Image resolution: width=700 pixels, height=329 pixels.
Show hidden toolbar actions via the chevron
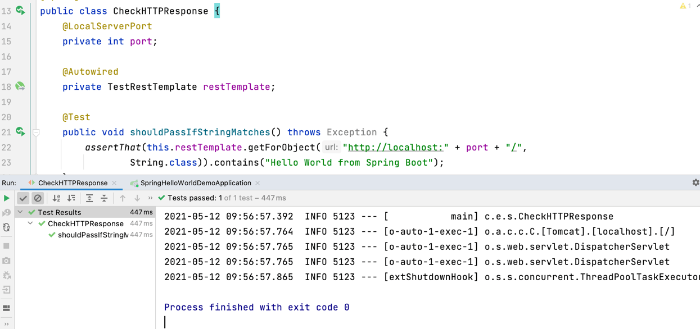coord(149,198)
